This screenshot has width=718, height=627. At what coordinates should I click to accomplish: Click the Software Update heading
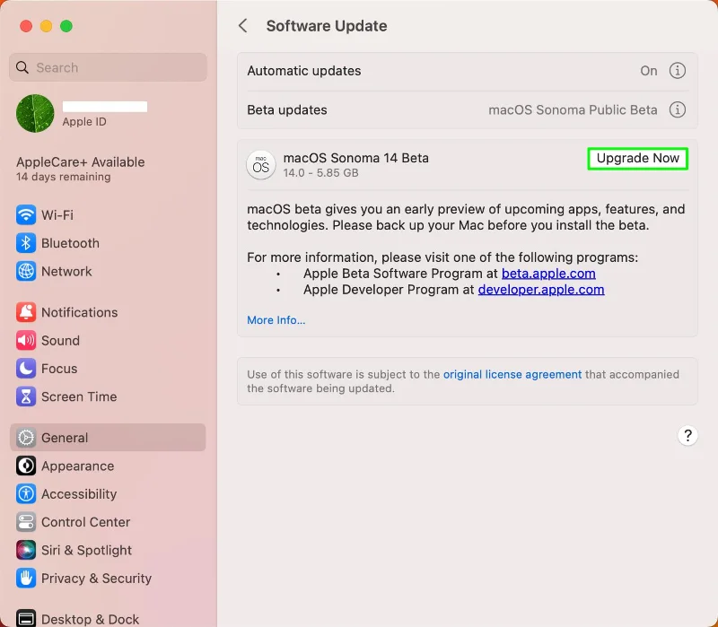pos(327,26)
